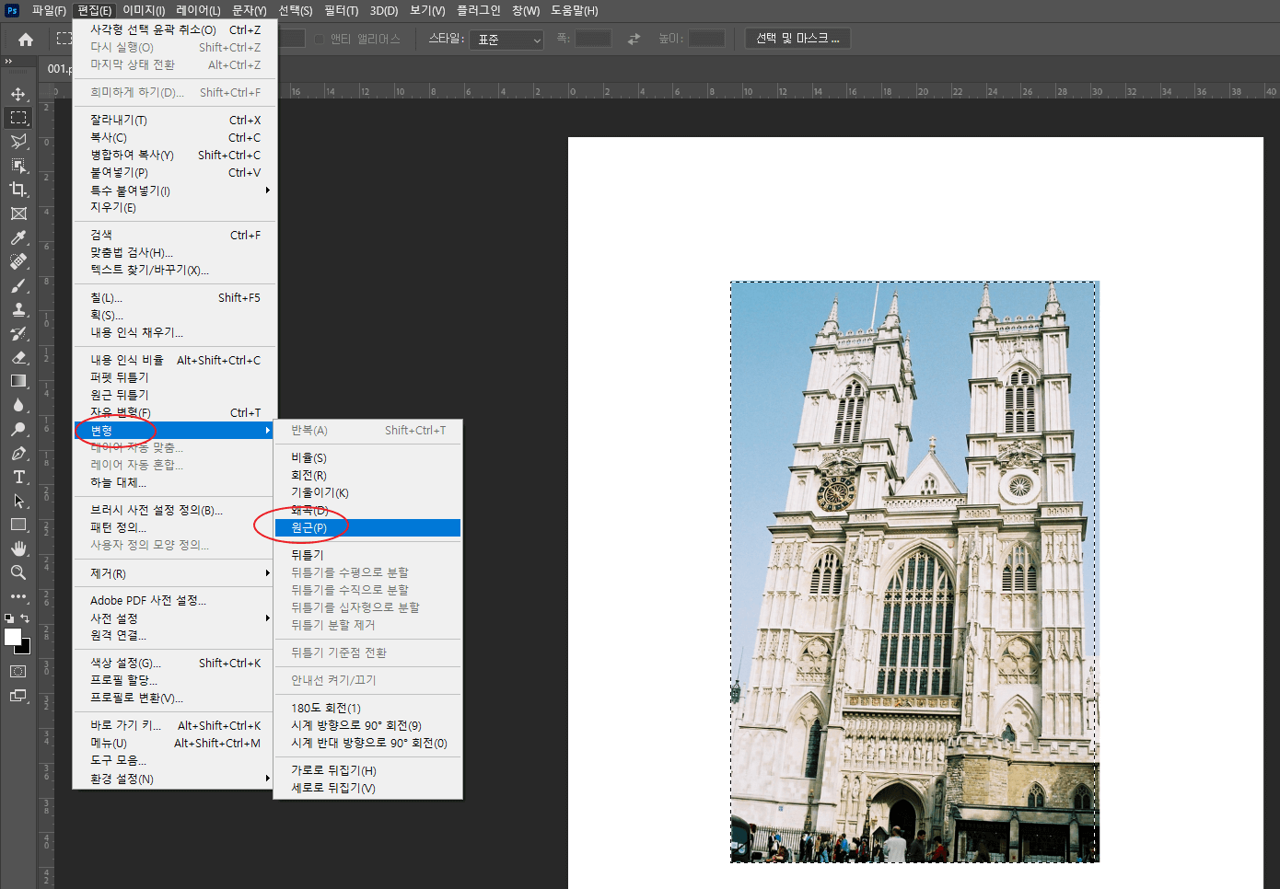1280x889 pixels.
Task: Choose 회전(R) in transform submenu
Action: [x=368, y=475]
